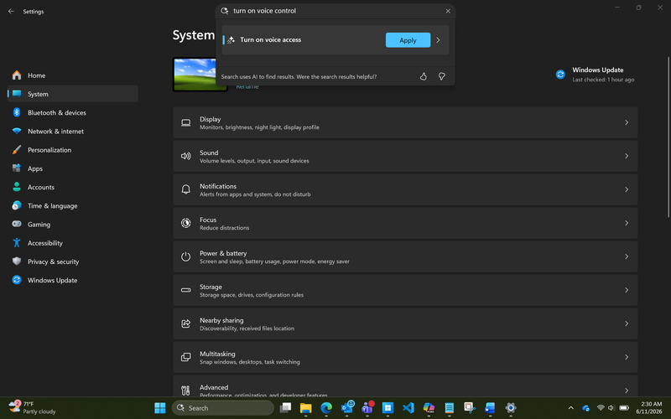Screen dimensions: 671x419
Task: Click the Sound speaker icon
Action: (x=185, y=156)
